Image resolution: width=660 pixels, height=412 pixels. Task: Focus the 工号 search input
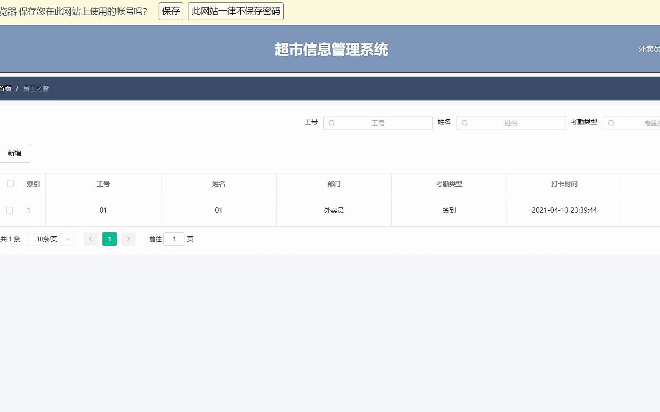tap(378, 123)
